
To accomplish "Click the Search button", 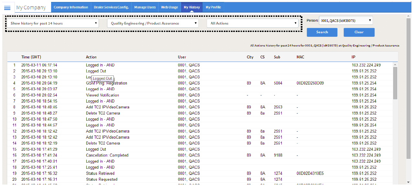I will pyautogui.click(x=322, y=32).
